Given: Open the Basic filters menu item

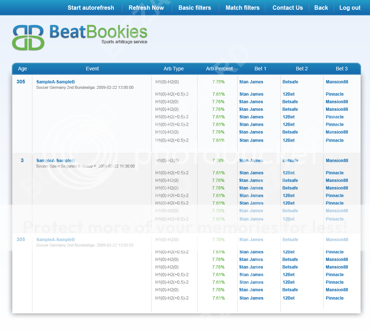Looking at the screenshot, I should coord(195,8).
